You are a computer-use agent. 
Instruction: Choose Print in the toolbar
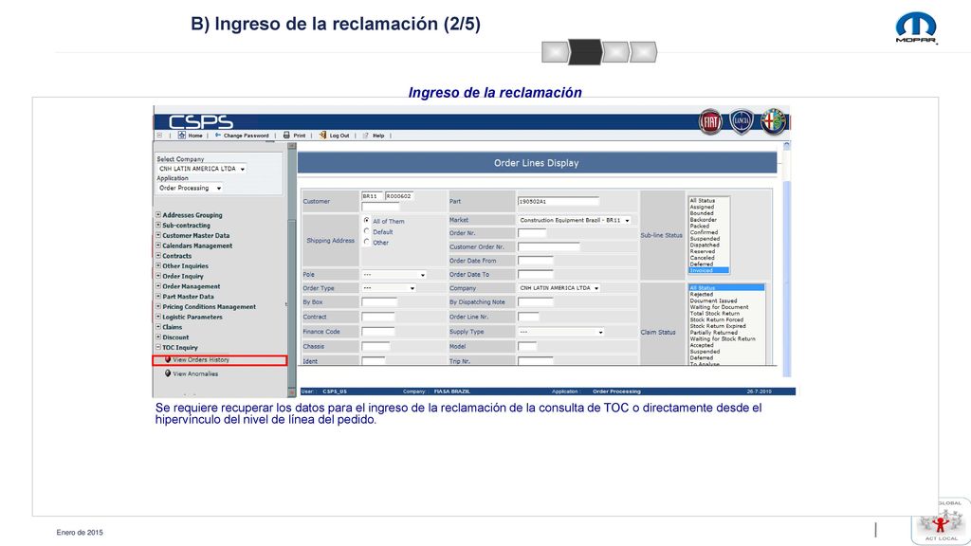pos(299,135)
